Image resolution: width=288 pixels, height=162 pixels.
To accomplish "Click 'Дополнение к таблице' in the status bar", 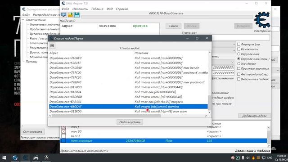I will point(252,151).
